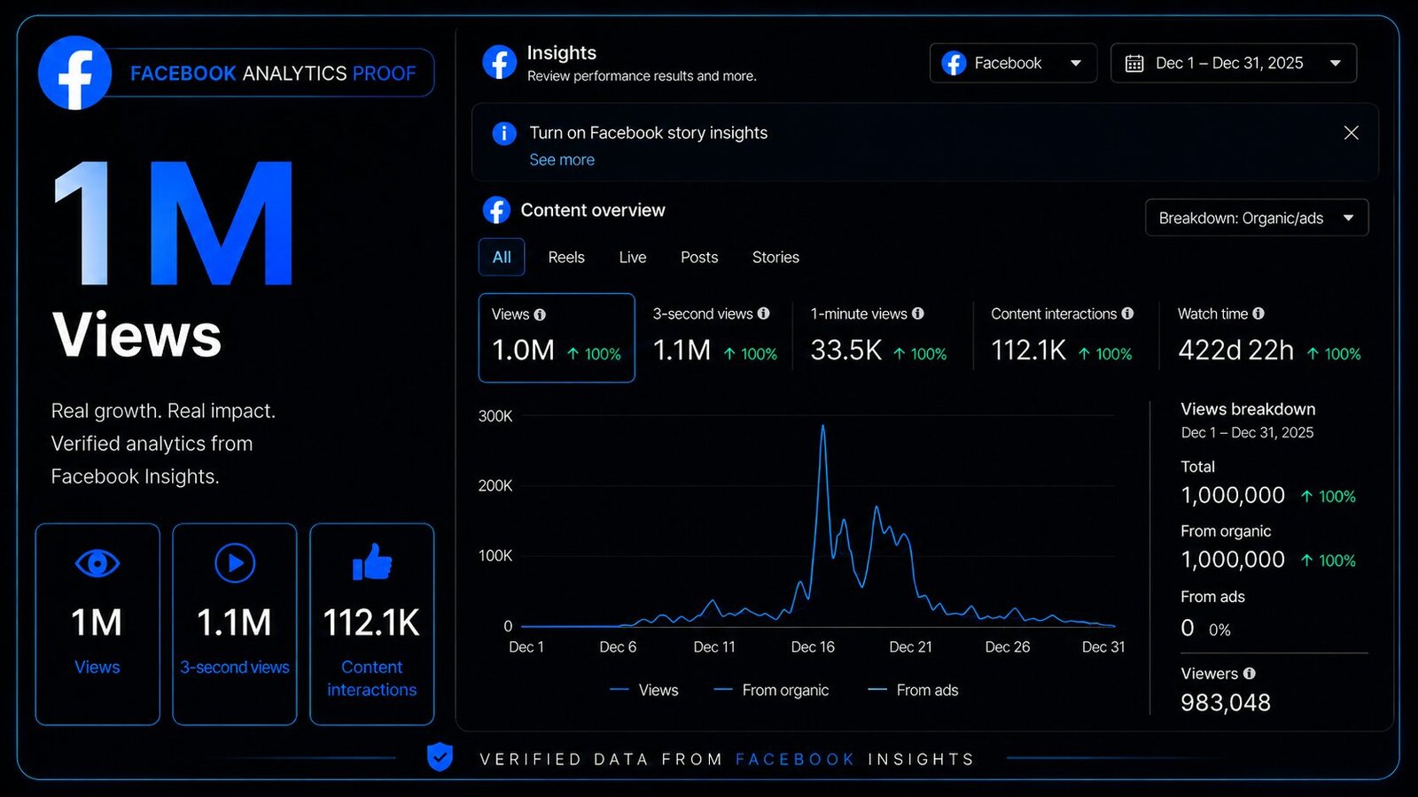Open the Stories tab
Screen dimensions: 1418x797
(775, 257)
